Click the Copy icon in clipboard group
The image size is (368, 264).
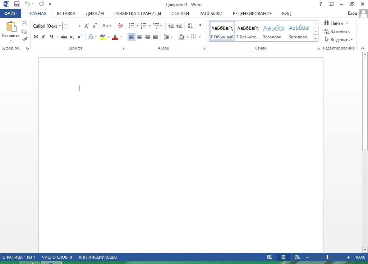24,31
